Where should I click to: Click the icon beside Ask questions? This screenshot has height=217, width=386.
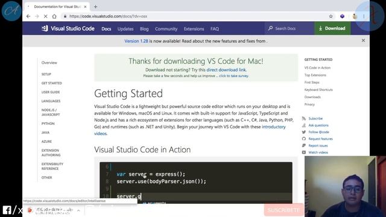pos(304,125)
